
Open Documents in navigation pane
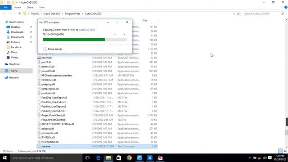[17, 37]
